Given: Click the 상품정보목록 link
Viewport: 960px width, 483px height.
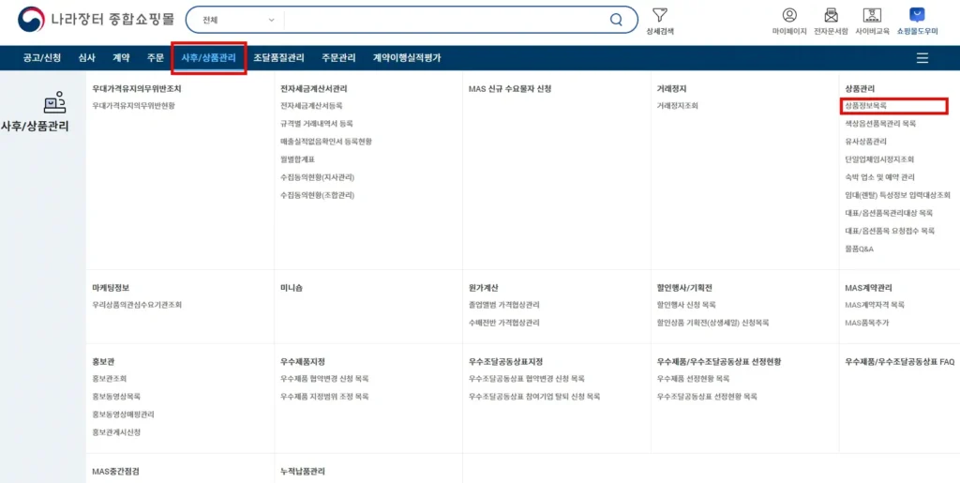Looking at the screenshot, I should [x=865, y=106].
